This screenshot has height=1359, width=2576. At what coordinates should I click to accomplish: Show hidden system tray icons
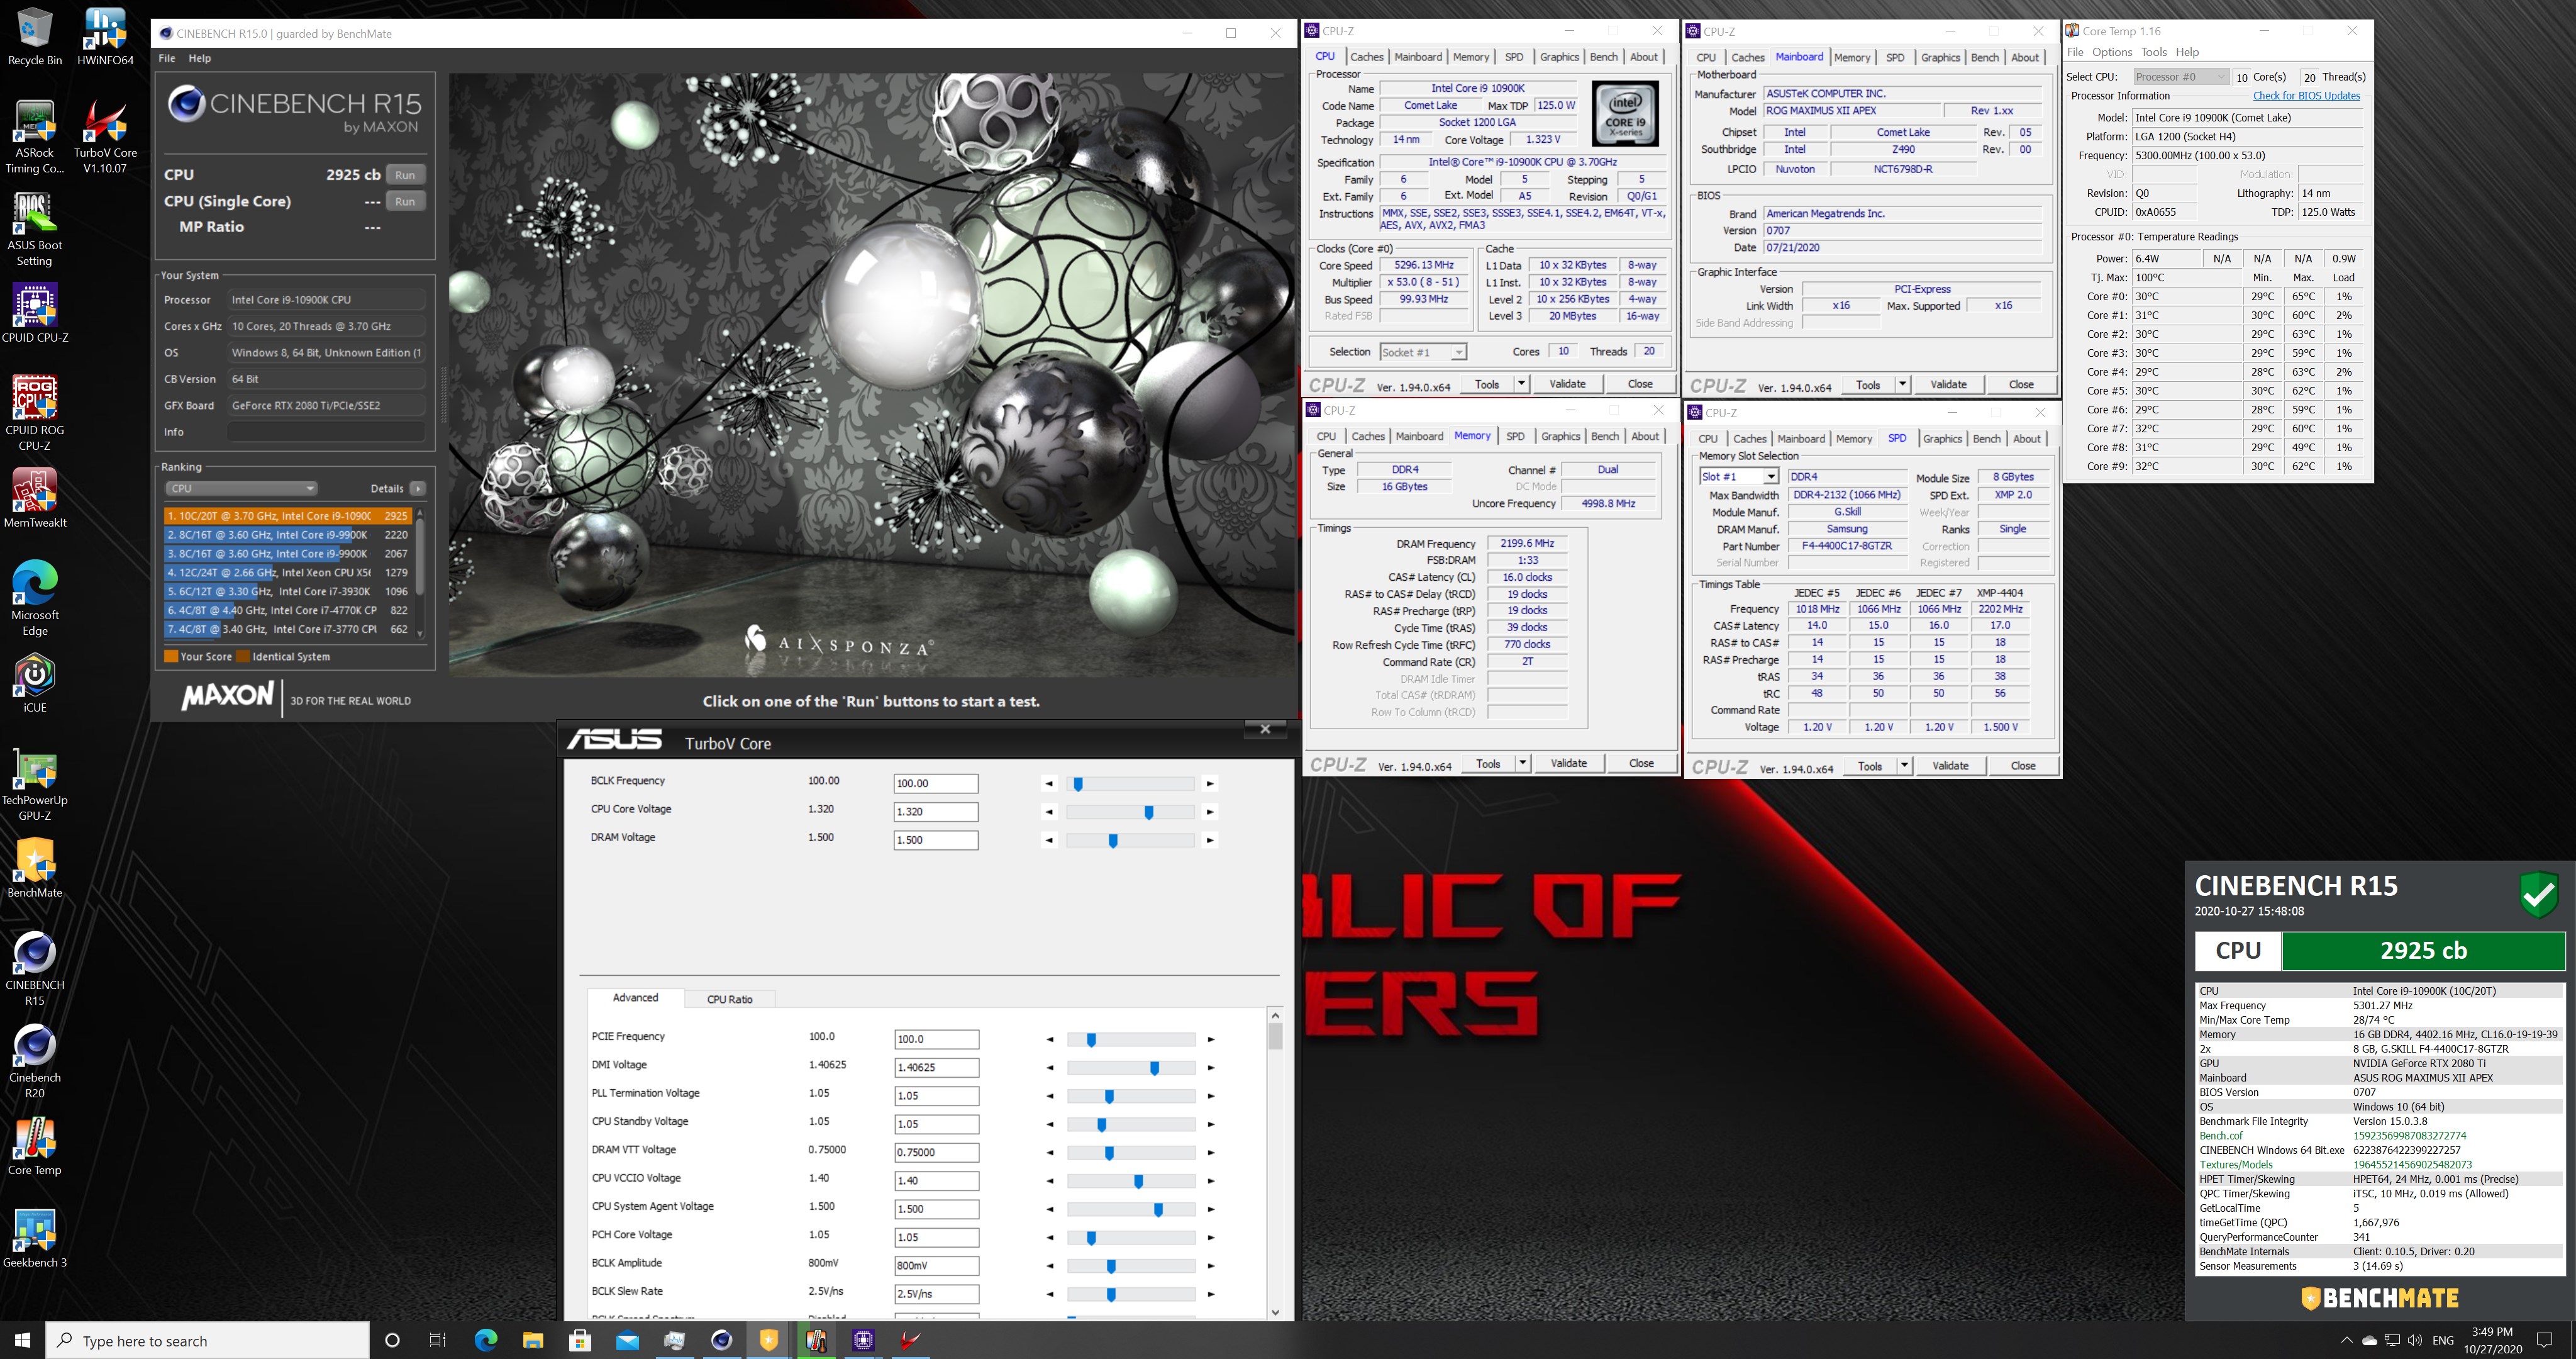tap(2346, 1340)
